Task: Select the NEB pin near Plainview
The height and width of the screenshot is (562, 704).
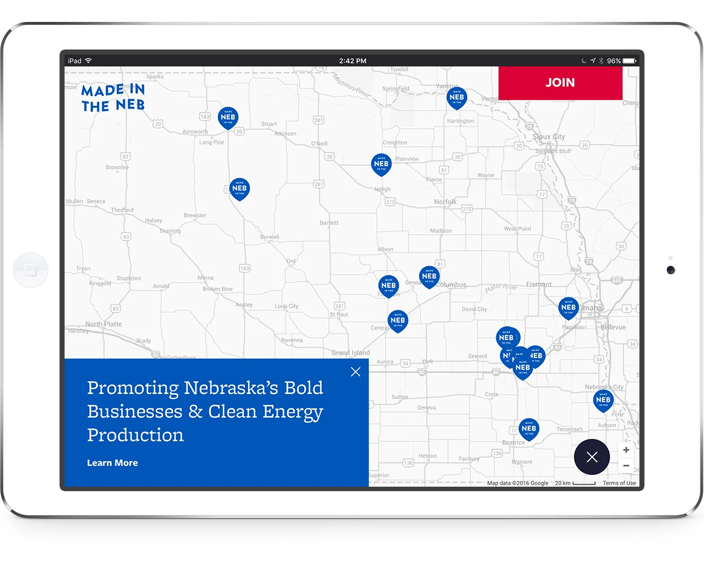Action: coord(381,165)
